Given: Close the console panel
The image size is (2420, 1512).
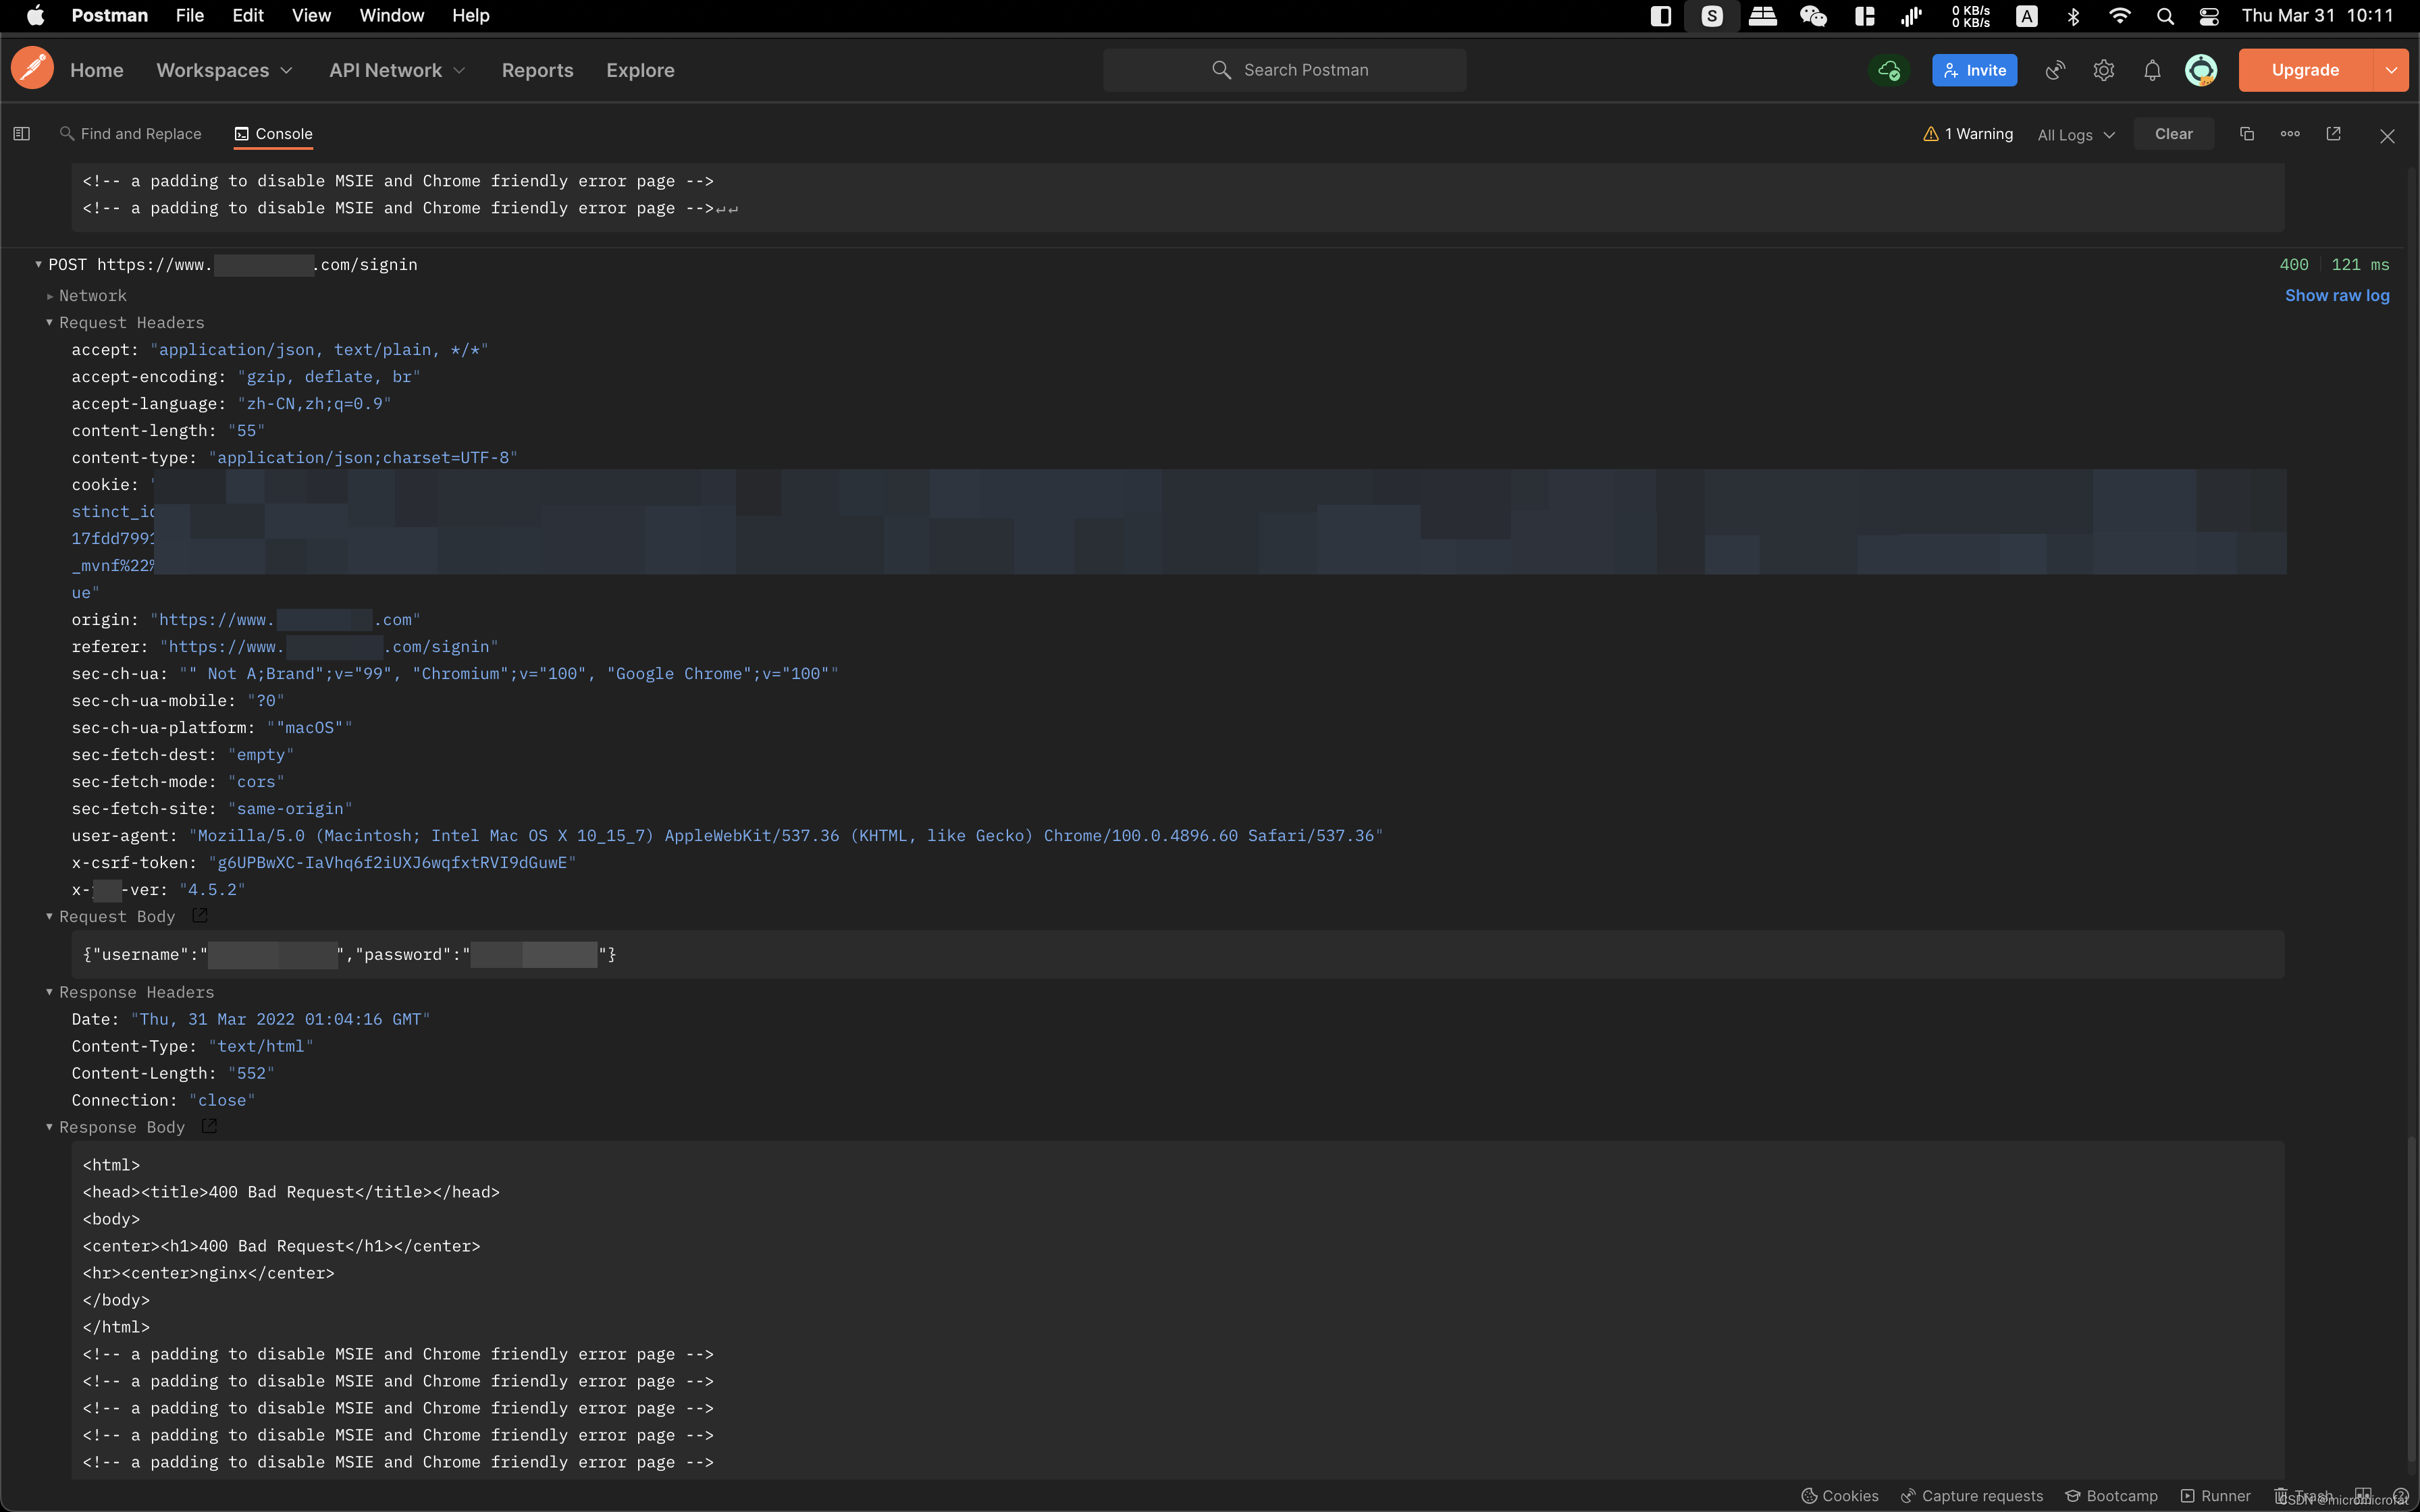Looking at the screenshot, I should pyautogui.click(x=2387, y=136).
